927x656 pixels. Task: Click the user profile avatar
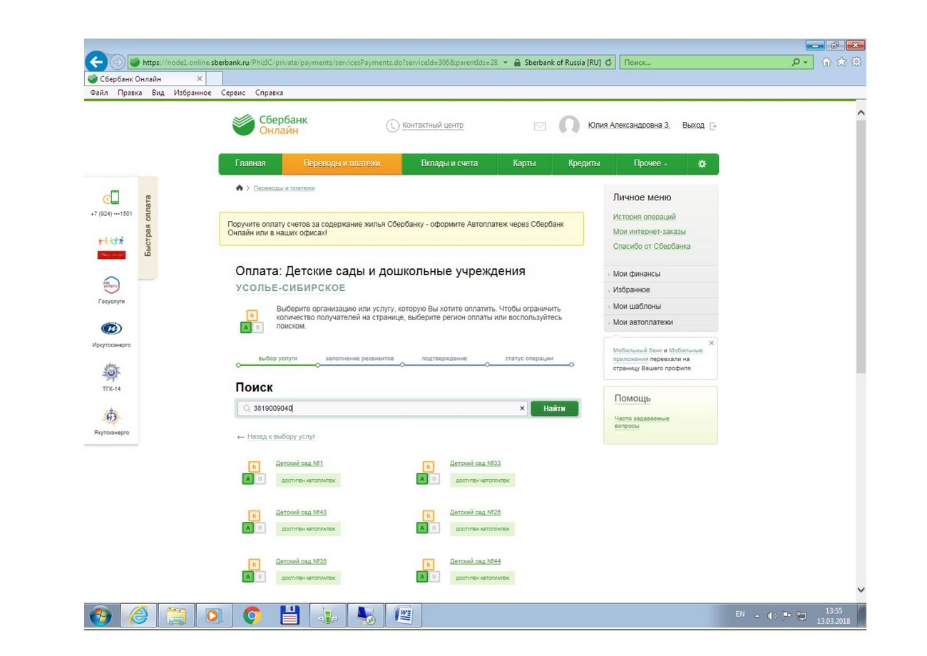pyautogui.click(x=569, y=125)
